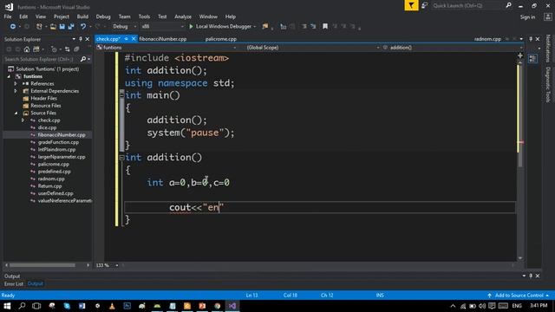Open the File menu
This screenshot has height=312, width=555.
[x=8, y=16]
